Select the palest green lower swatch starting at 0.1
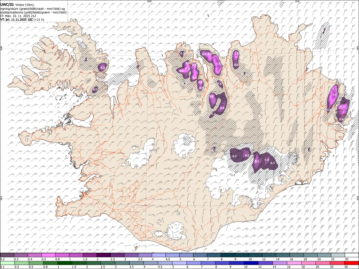The width and height of the screenshot is (359, 269). click(7, 263)
